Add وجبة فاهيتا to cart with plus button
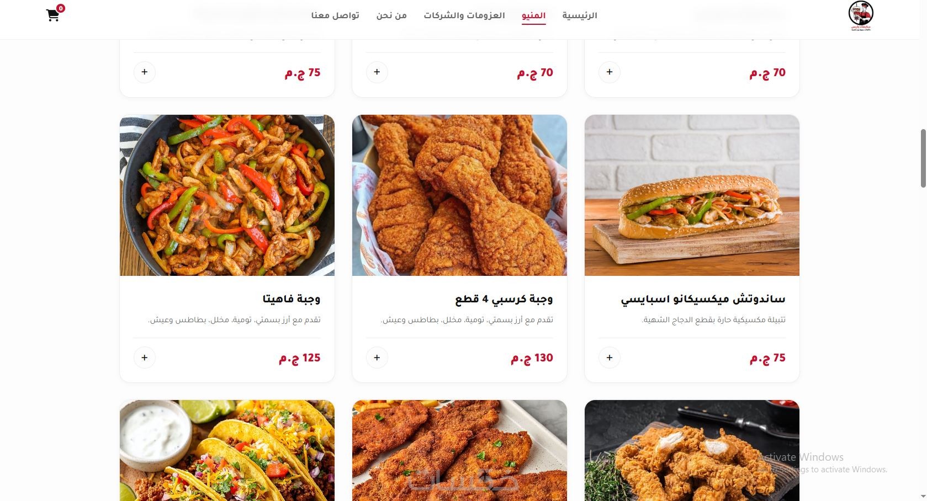927x501 pixels. pos(145,358)
